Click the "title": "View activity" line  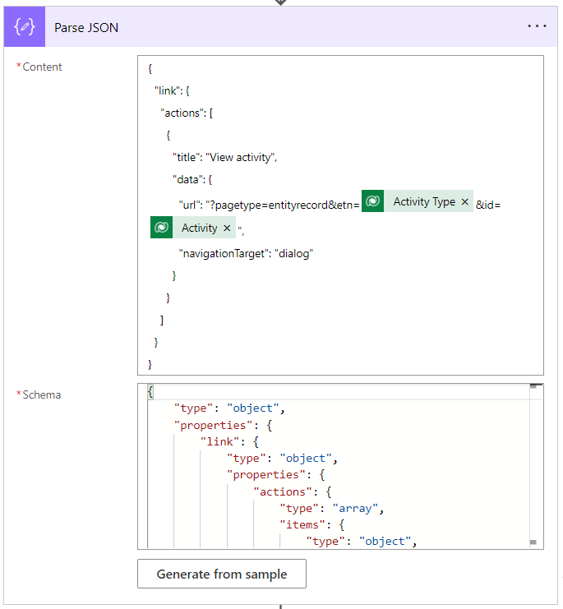tap(224, 157)
